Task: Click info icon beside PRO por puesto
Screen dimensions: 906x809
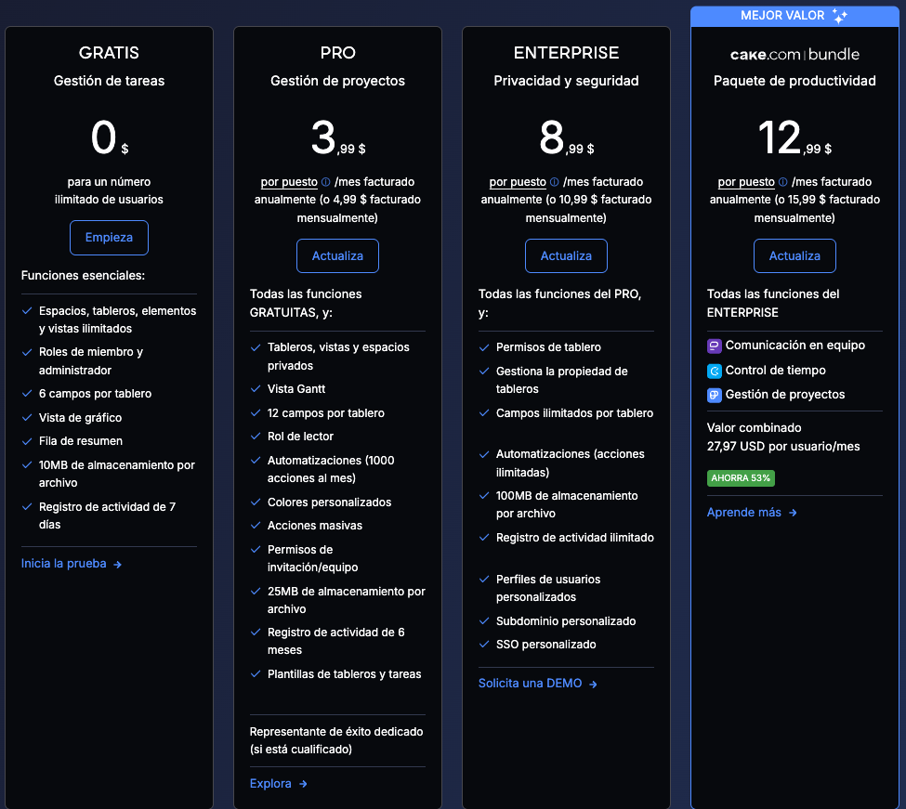Action: tap(326, 183)
